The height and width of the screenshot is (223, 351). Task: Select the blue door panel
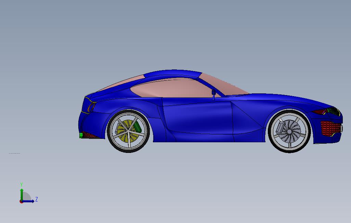(197, 118)
